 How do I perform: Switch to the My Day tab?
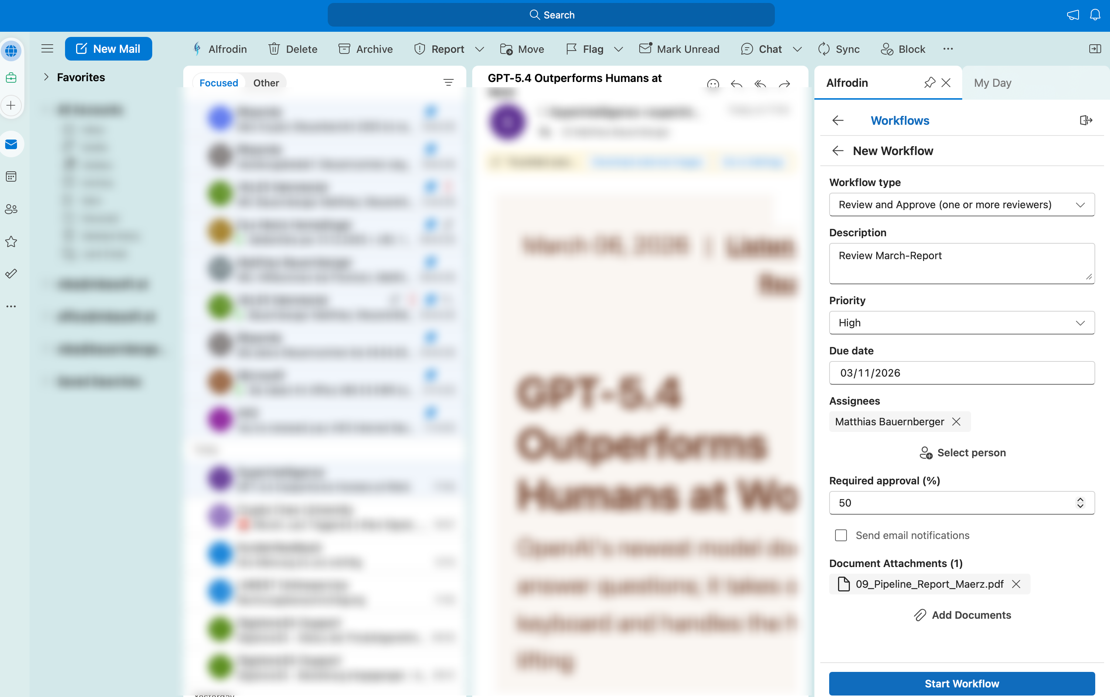[x=992, y=83]
